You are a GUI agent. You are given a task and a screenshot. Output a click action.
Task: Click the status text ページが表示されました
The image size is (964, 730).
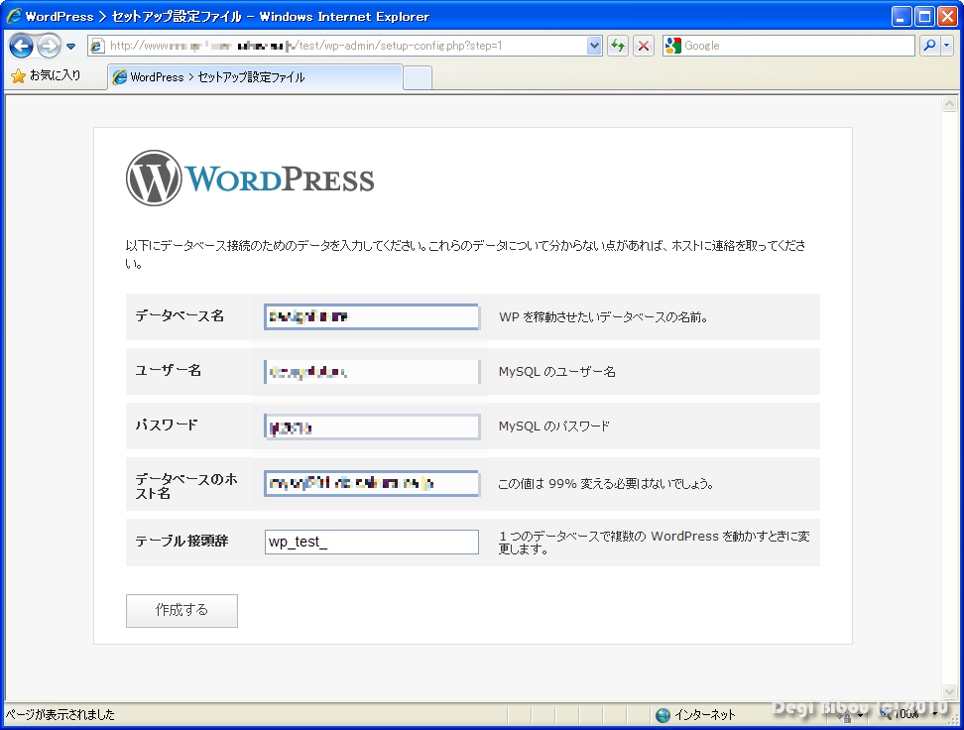60,714
